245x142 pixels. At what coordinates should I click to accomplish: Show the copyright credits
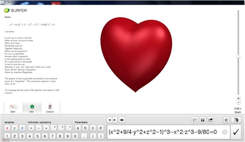[226, 120]
